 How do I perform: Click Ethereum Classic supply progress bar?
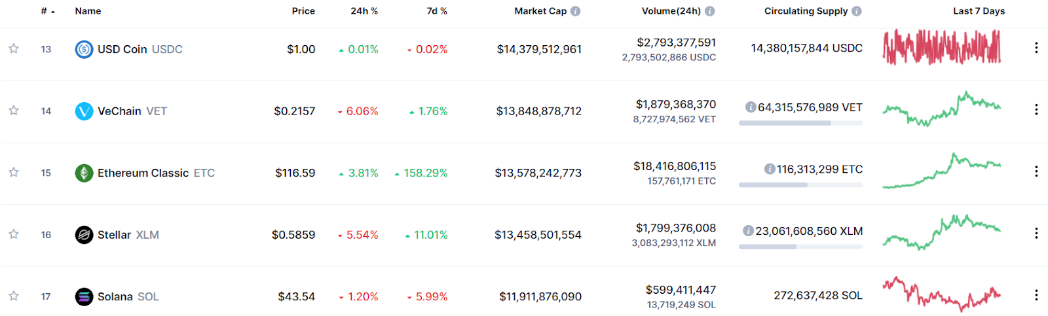(x=800, y=185)
